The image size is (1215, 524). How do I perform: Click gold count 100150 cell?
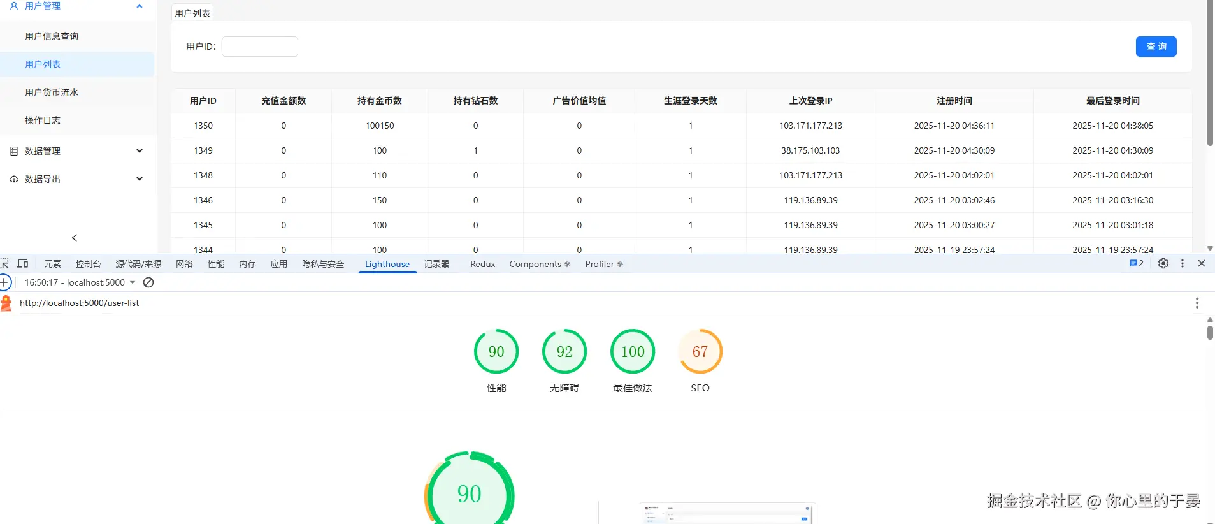point(380,126)
